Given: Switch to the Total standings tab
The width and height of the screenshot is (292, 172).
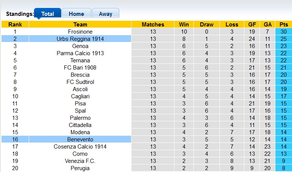Looking at the screenshot, I should pos(47,14).
